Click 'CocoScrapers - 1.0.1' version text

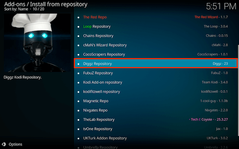[x=212, y=54]
